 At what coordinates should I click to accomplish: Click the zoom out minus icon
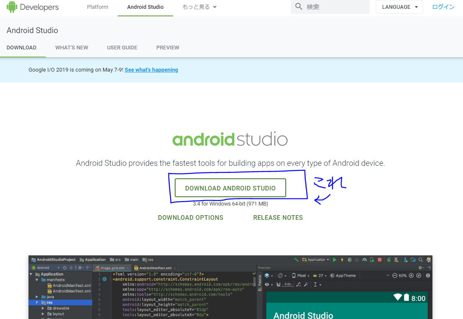pyautogui.click(x=395, y=275)
